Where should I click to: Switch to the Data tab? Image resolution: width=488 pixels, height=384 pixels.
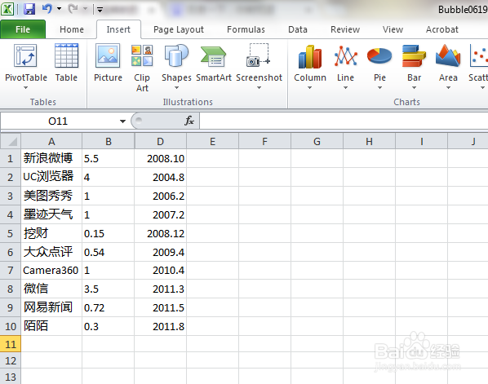point(298,29)
